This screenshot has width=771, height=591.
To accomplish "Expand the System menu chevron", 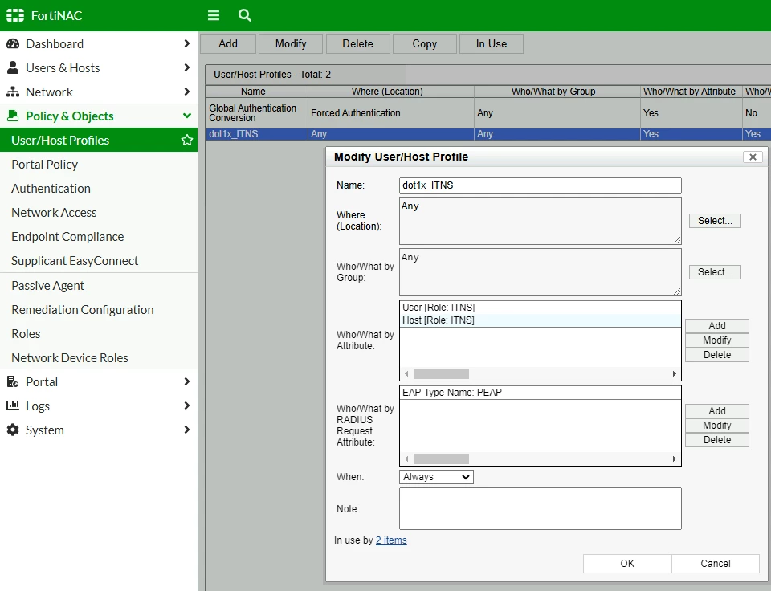I will 187,430.
